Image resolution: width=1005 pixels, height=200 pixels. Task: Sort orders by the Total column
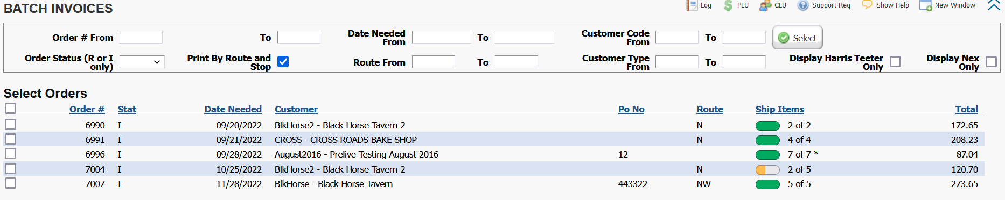(966, 109)
